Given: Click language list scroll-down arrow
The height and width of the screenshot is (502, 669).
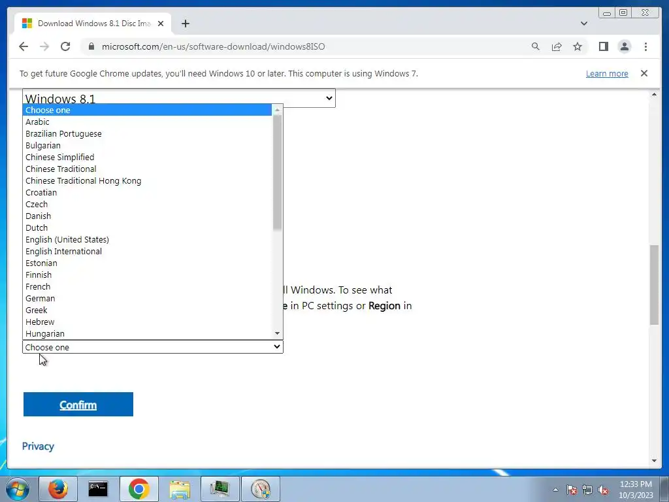Looking at the screenshot, I should point(277,333).
